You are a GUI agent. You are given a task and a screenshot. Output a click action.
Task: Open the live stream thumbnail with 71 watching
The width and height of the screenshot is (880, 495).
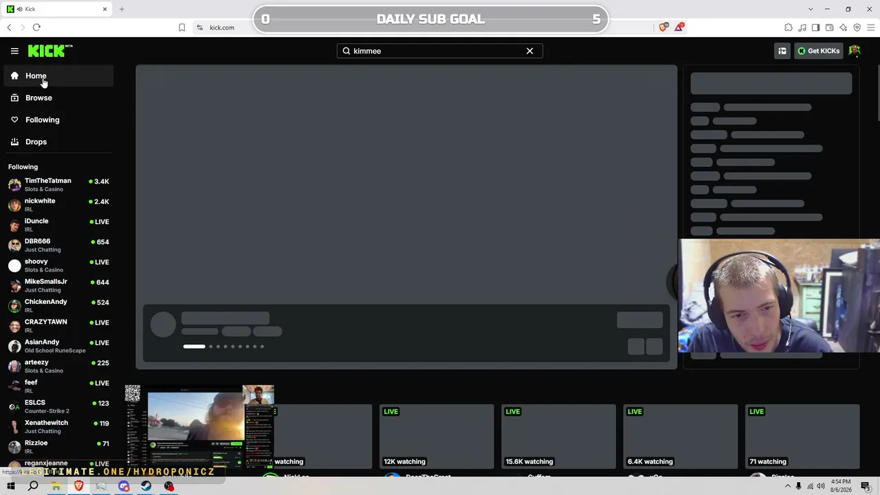tap(802, 437)
